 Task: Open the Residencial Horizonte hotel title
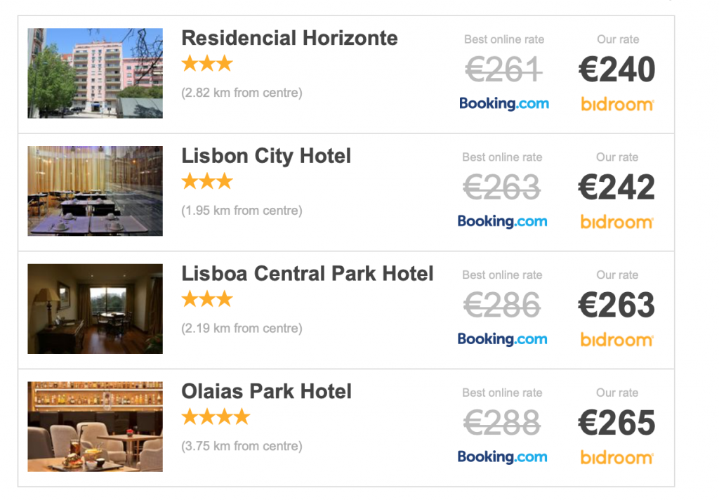pos(289,38)
